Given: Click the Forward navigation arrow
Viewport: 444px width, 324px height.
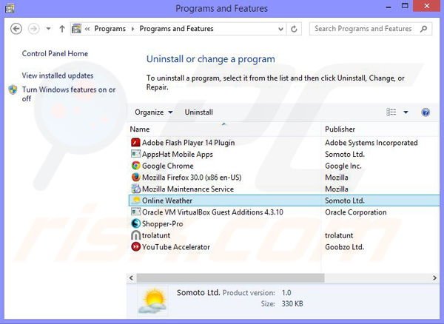Looking at the screenshot, I should click(x=34, y=29).
